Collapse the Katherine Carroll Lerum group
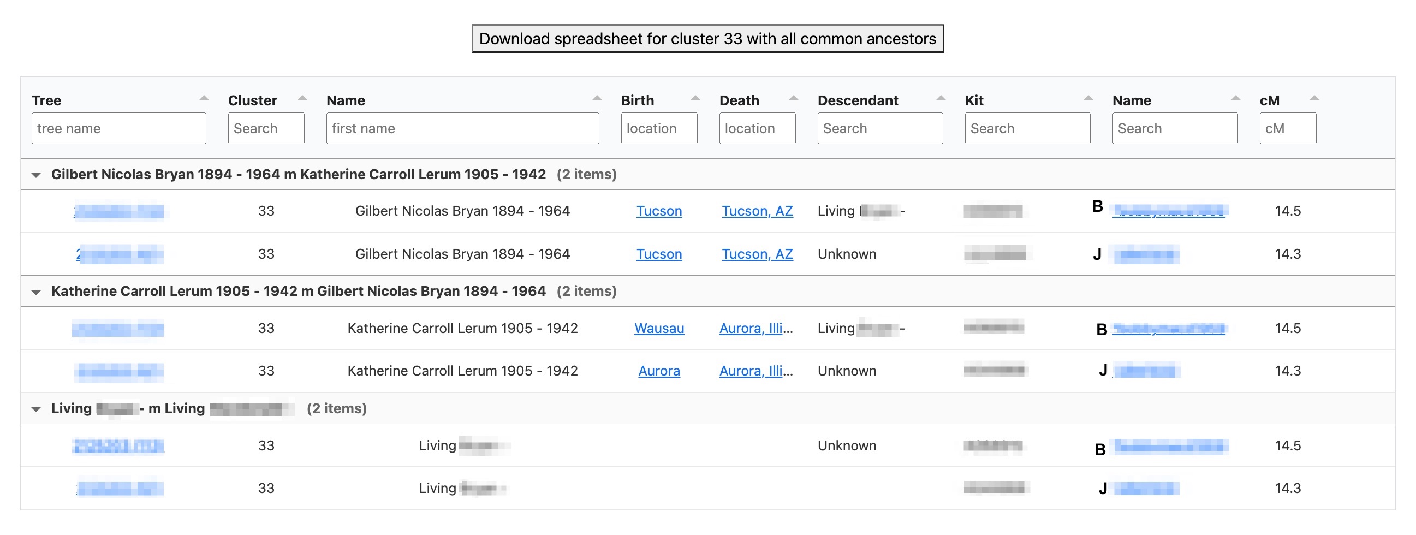 (x=35, y=292)
